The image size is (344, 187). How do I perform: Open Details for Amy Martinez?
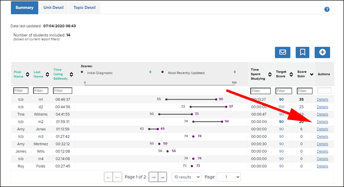(322, 144)
